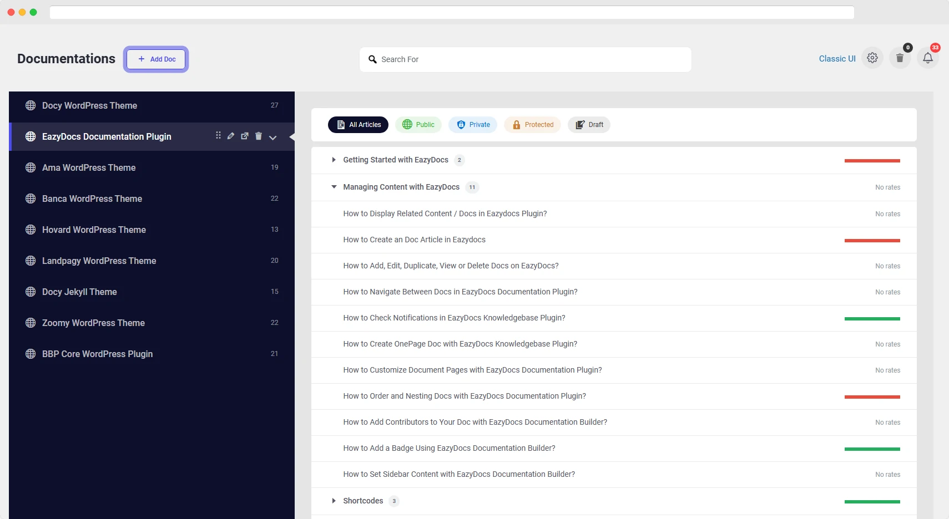The height and width of the screenshot is (519, 949).
Task: Open the trash bin icon in the header
Action: (900, 58)
